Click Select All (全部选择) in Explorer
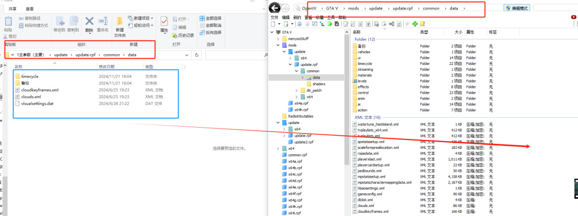Image resolution: width=578 pixels, height=216 pixels. point(210,18)
